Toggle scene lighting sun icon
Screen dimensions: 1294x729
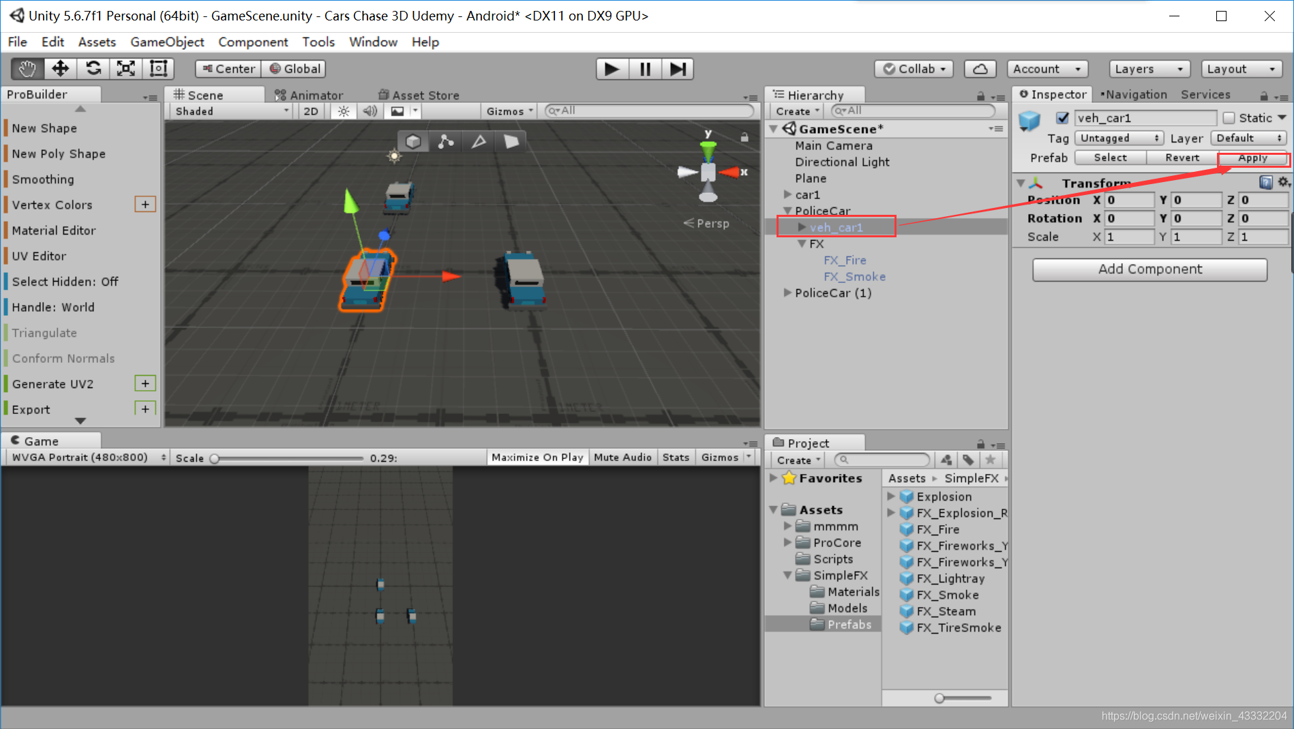tap(344, 111)
